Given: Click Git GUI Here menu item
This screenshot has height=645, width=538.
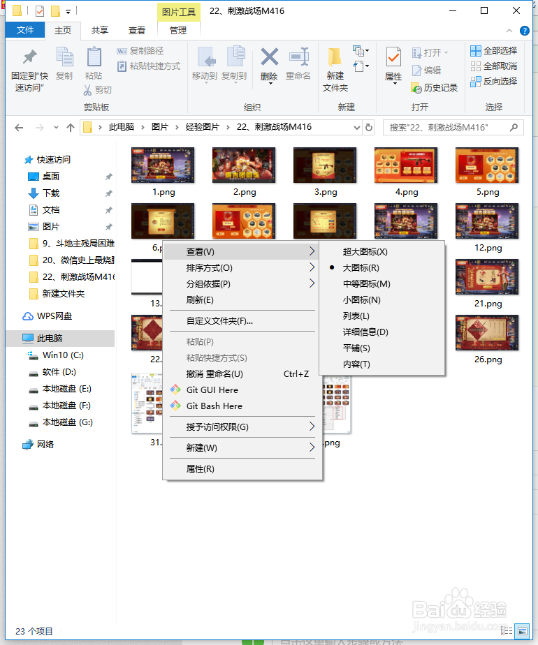Looking at the screenshot, I should 242,390.
